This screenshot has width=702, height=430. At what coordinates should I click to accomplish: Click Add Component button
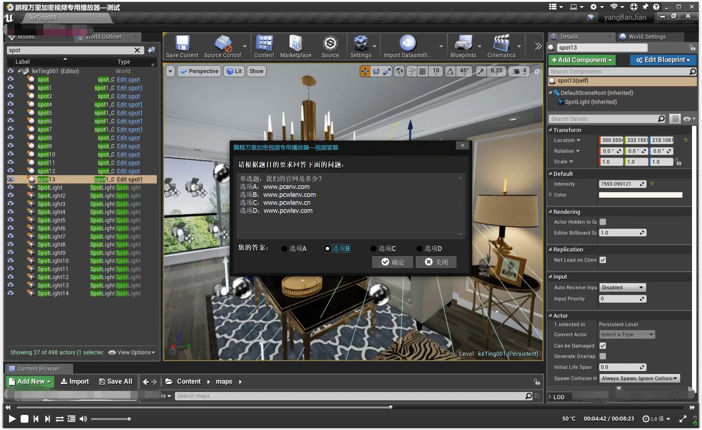[x=582, y=60]
